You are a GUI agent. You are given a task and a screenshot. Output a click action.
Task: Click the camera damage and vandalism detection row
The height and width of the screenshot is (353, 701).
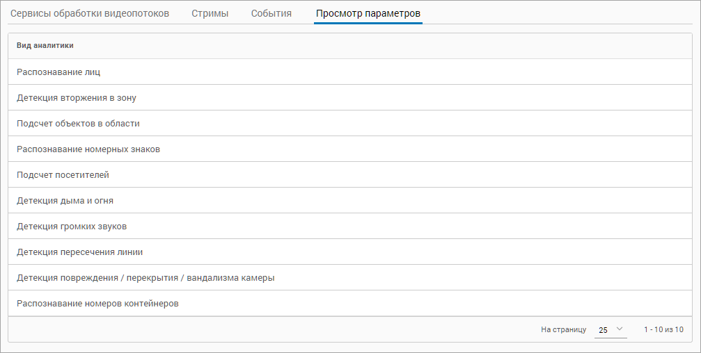[x=145, y=278]
